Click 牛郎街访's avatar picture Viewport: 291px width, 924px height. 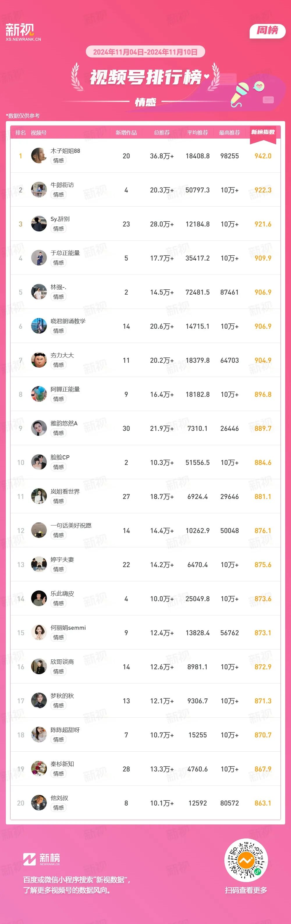(39, 190)
